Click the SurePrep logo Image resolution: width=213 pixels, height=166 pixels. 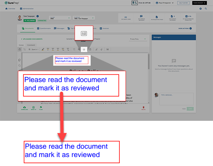pyautogui.click(x=12, y=3)
